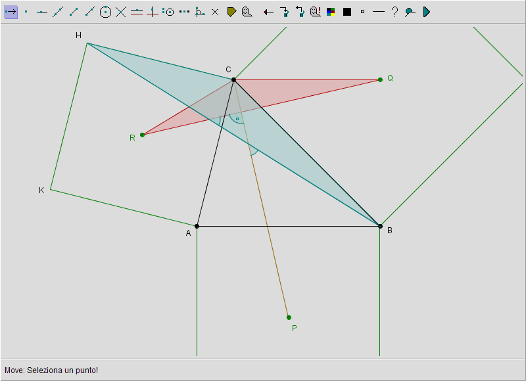Activate the Parallel line tool
The width and height of the screenshot is (526, 381).
[137, 12]
